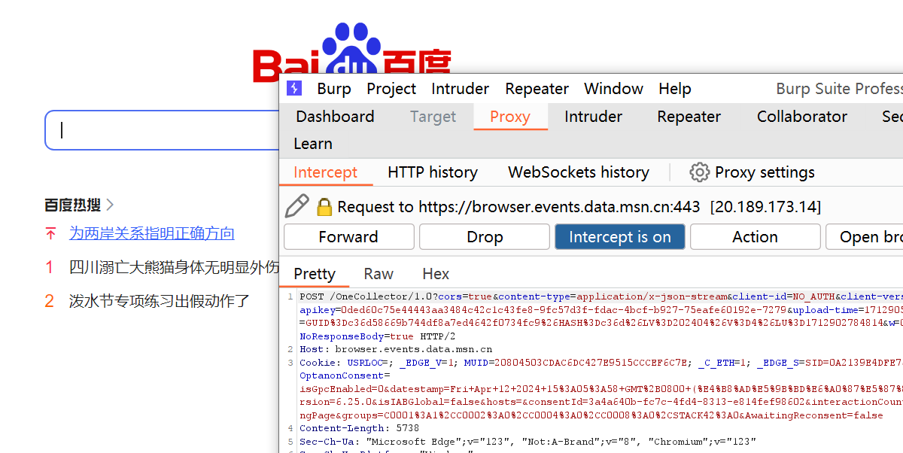Switch to the WebSockets history tab

[x=578, y=172]
